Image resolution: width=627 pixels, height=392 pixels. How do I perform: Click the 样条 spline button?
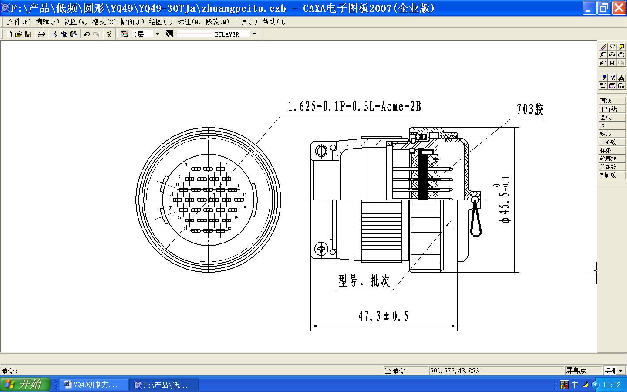pyautogui.click(x=612, y=150)
